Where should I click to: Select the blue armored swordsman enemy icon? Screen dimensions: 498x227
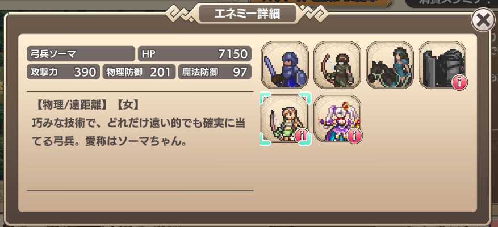pos(284,65)
